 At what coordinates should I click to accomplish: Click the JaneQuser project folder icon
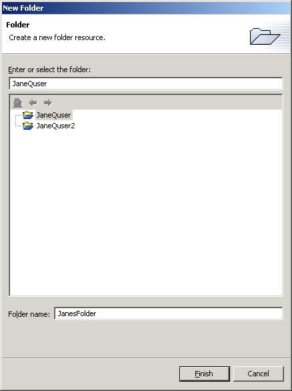point(28,115)
